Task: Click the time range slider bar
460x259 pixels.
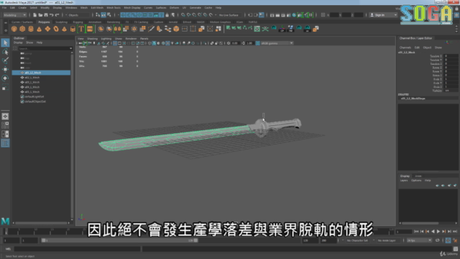Action: point(120,240)
